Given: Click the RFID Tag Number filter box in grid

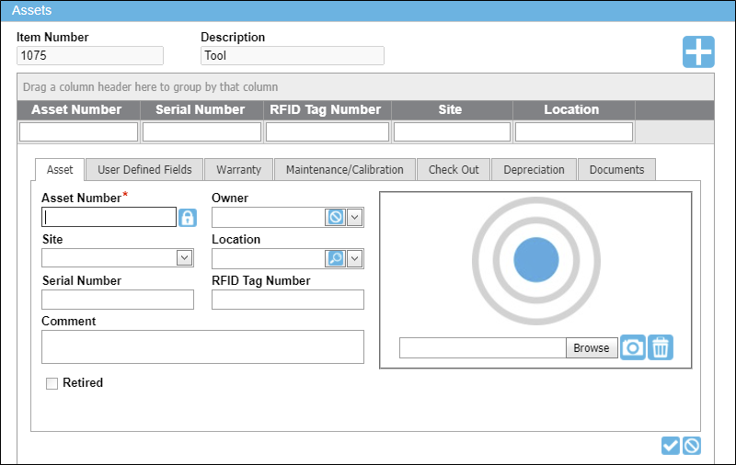Looking at the screenshot, I should tap(328, 131).
